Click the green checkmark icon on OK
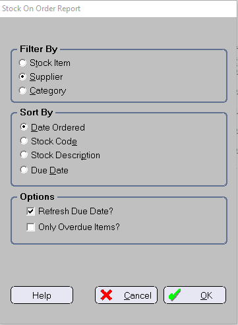238x325 pixels. coord(175,295)
